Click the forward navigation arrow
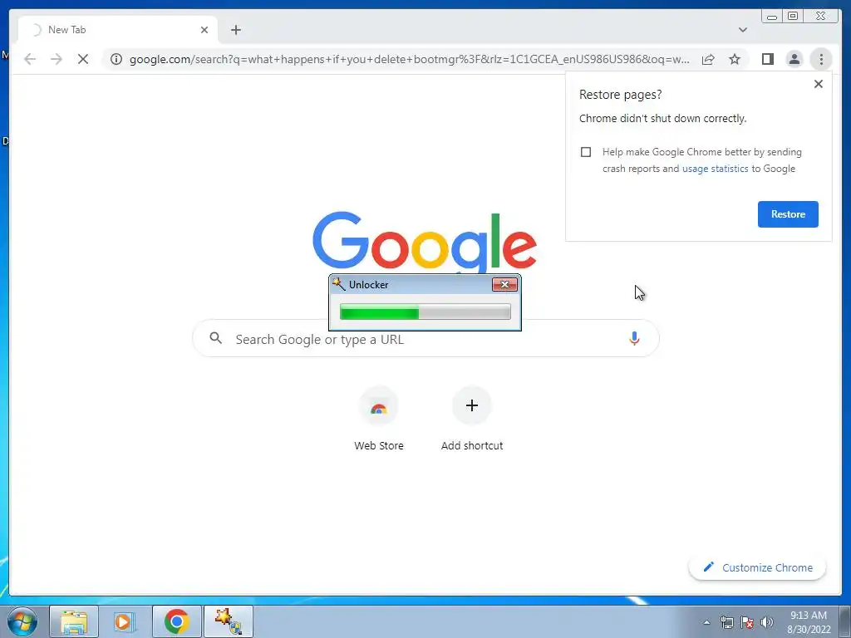This screenshot has height=638, width=851. point(57,59)
